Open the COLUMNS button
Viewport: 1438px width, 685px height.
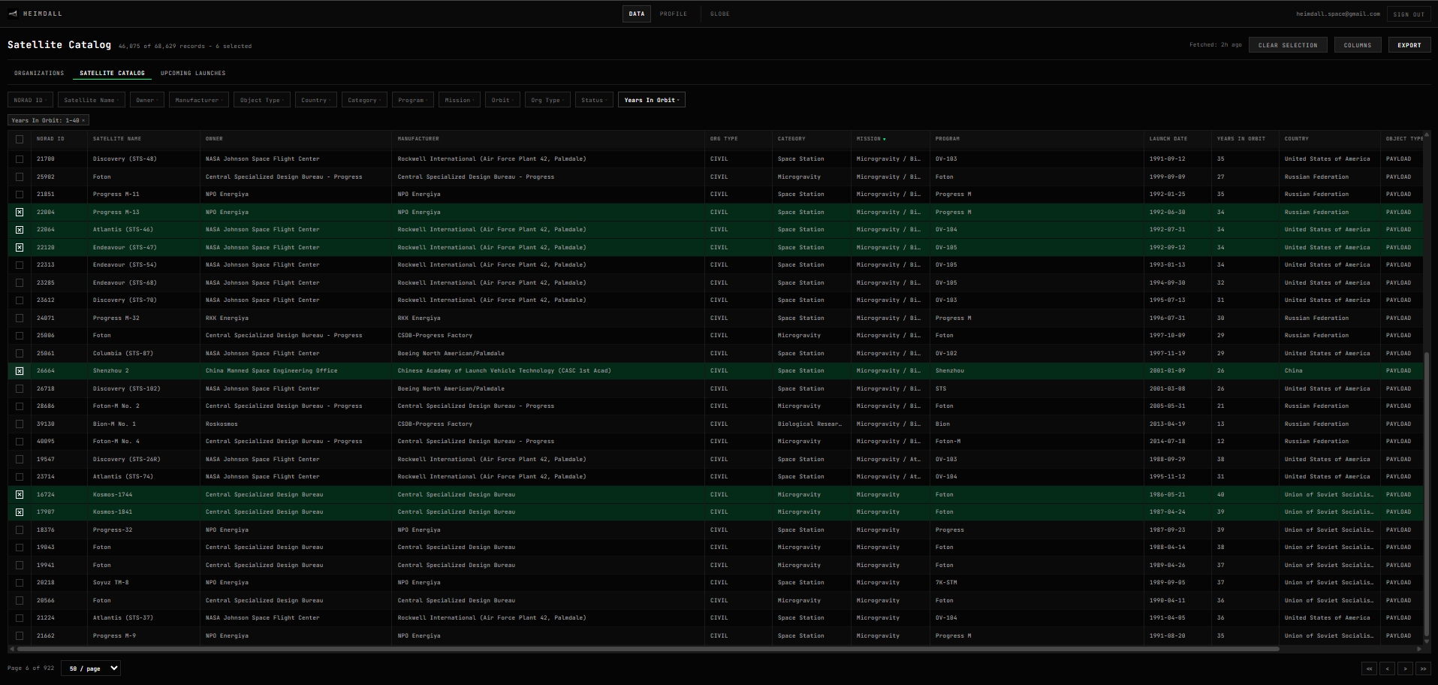click(x=1358, y=45)
